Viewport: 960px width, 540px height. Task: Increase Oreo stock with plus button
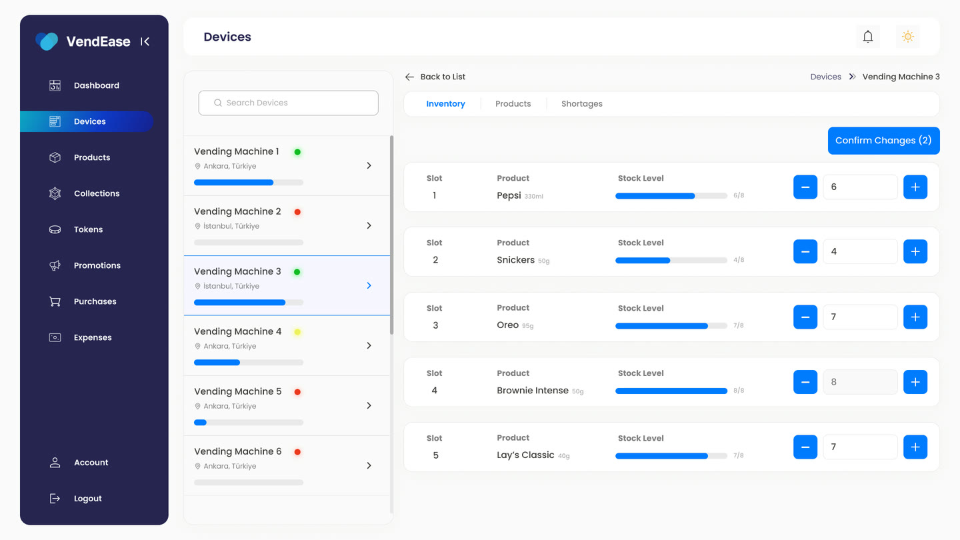click(915, 317)
